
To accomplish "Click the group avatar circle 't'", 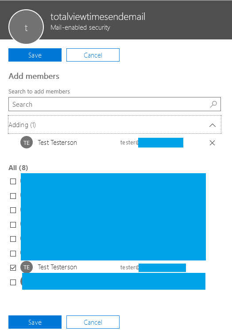I will 26,27.
